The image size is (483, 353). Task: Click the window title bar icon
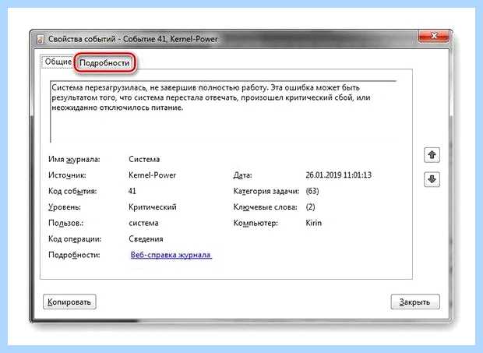click(41, 40)
